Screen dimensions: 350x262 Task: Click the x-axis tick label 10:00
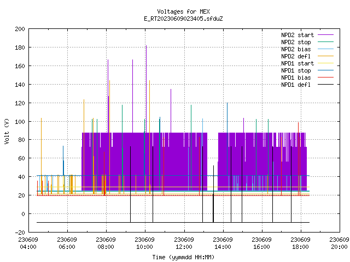pos(144,247)
